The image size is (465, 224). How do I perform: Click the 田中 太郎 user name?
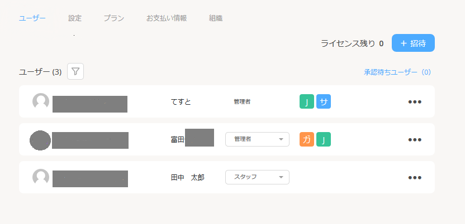click(x=187, y=177)
